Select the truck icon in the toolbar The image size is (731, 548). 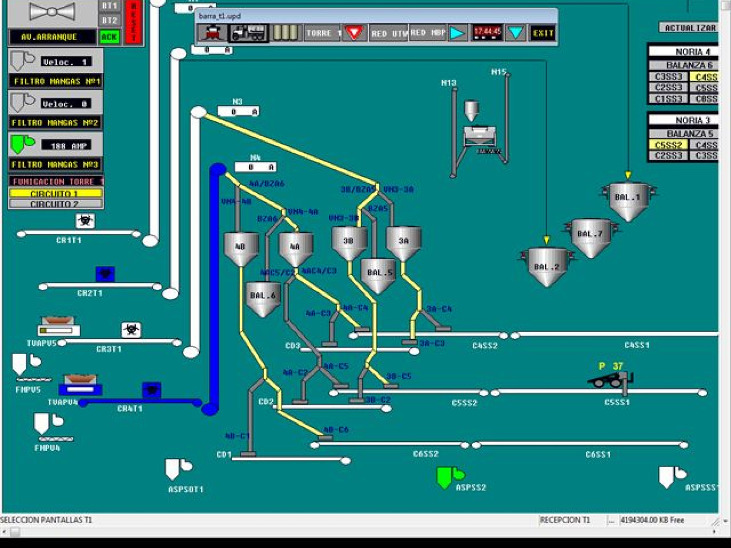pos(249,33)
